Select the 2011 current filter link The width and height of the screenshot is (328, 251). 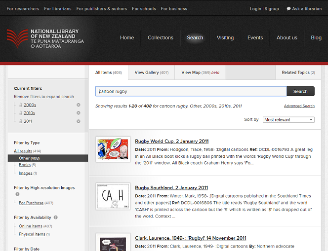tap(28, 121)
